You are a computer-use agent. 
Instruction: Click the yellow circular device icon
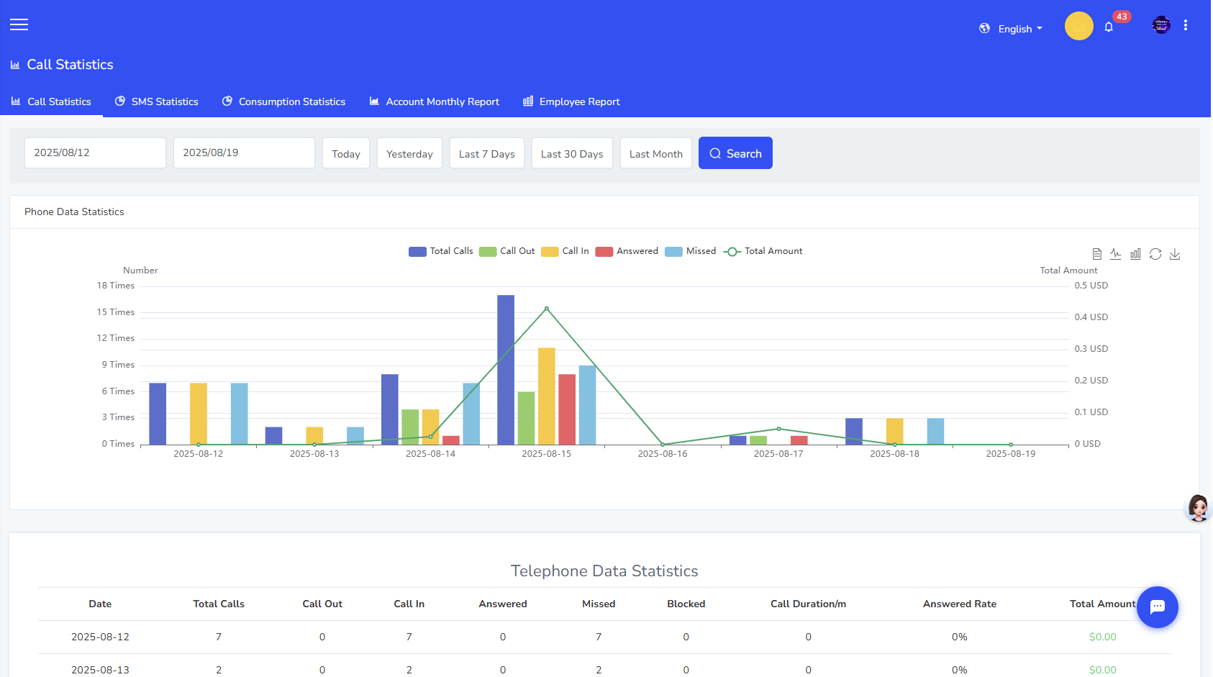tap(1078, 27)
